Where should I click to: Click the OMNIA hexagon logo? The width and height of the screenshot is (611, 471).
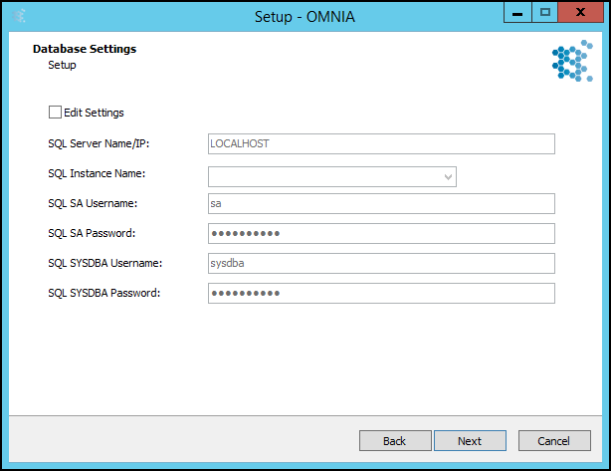point(572,61)
